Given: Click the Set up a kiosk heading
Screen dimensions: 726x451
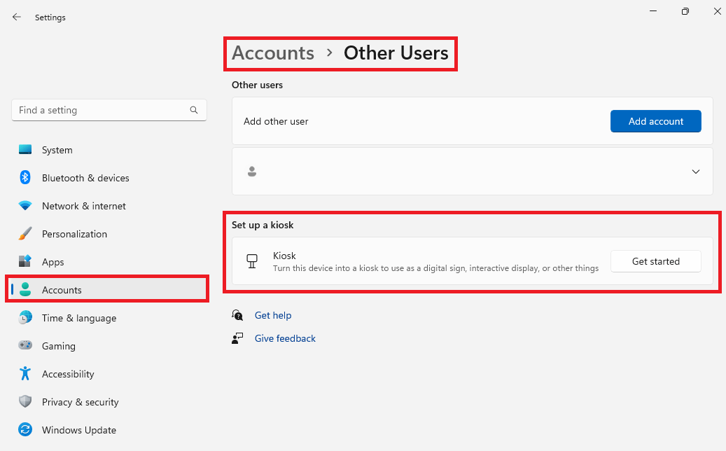Looking at the screenshot, I should click(x=263, y=225).
